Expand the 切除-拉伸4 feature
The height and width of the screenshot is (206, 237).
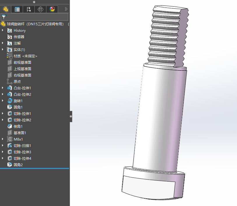[x=3, y=158]
